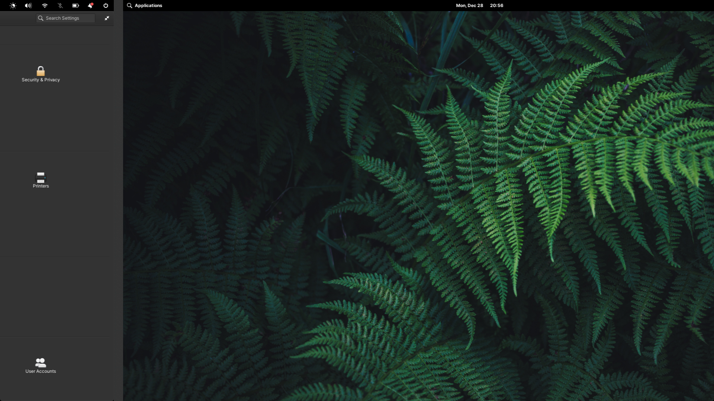The height and width of the screenshot is (401, 714).
Task: Click the date Mon, Dec 28 in the panel
Action: (x=469, y=6)
